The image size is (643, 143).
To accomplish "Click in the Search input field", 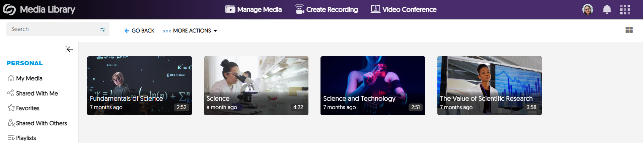I will click(52, 29).
